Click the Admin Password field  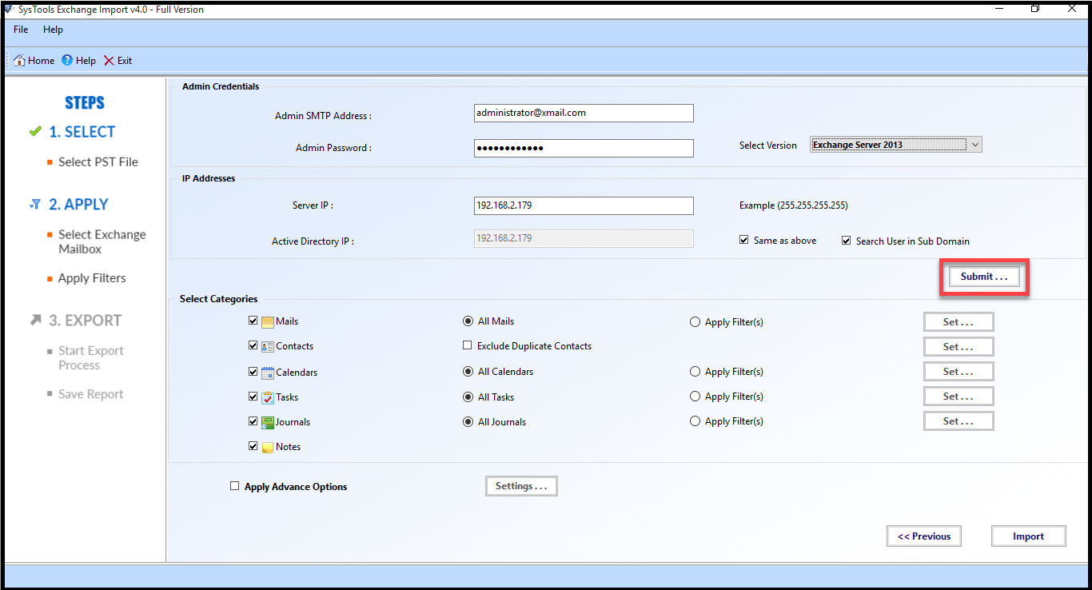coord(584,148)
